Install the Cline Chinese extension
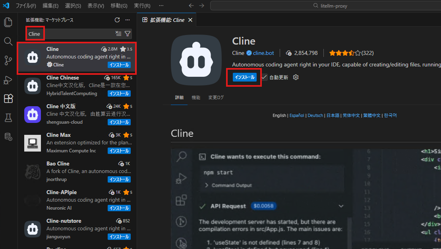 coord(119,93)
